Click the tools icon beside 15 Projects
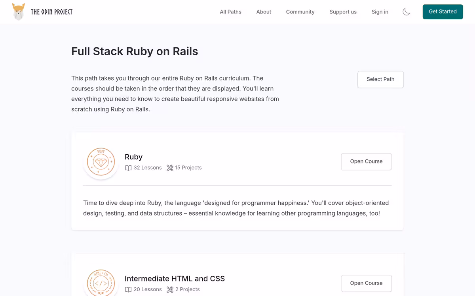 (170, 168)
